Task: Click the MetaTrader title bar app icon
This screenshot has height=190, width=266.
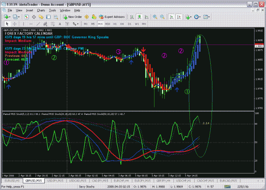Action: click(x=3, y=4)
